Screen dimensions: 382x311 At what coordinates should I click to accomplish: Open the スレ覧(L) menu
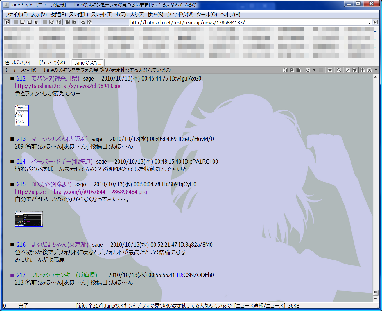coord(78,15)
